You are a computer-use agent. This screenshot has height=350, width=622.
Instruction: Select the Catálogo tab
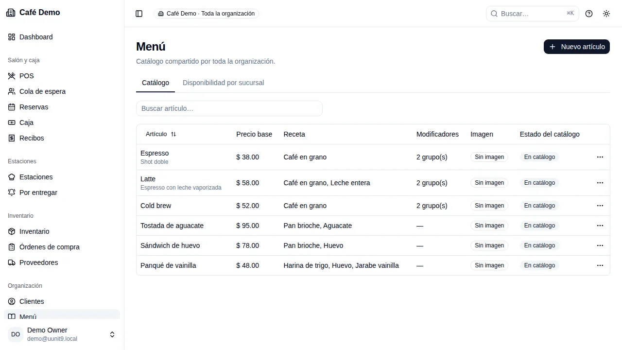pos(155,83)
